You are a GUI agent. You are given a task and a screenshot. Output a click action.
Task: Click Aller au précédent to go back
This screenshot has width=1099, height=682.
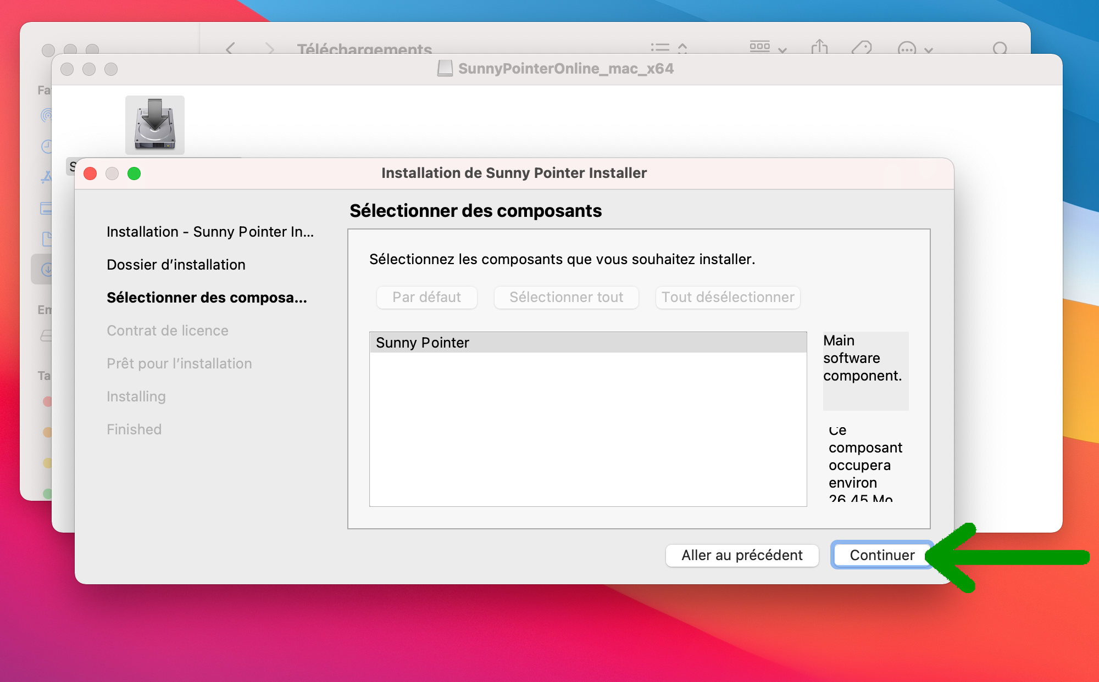(x=741, y=555)
